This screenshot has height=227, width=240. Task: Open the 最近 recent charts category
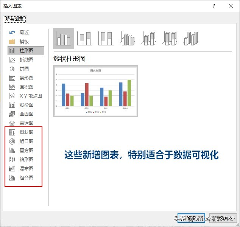pyautogui.click(x=26, y=33)
